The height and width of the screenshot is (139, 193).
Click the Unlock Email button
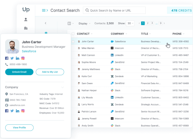pos(19,72)
